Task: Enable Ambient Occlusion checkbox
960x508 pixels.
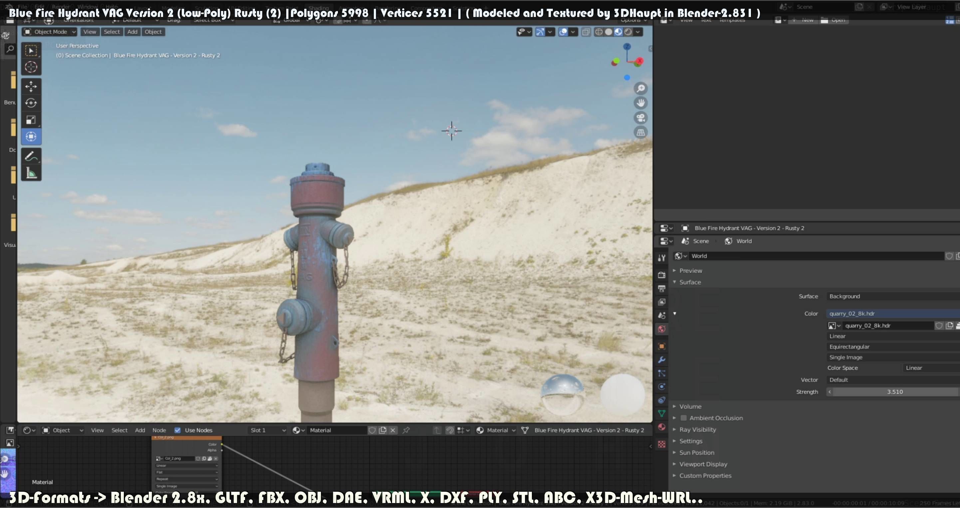Action: pos(683,418)
